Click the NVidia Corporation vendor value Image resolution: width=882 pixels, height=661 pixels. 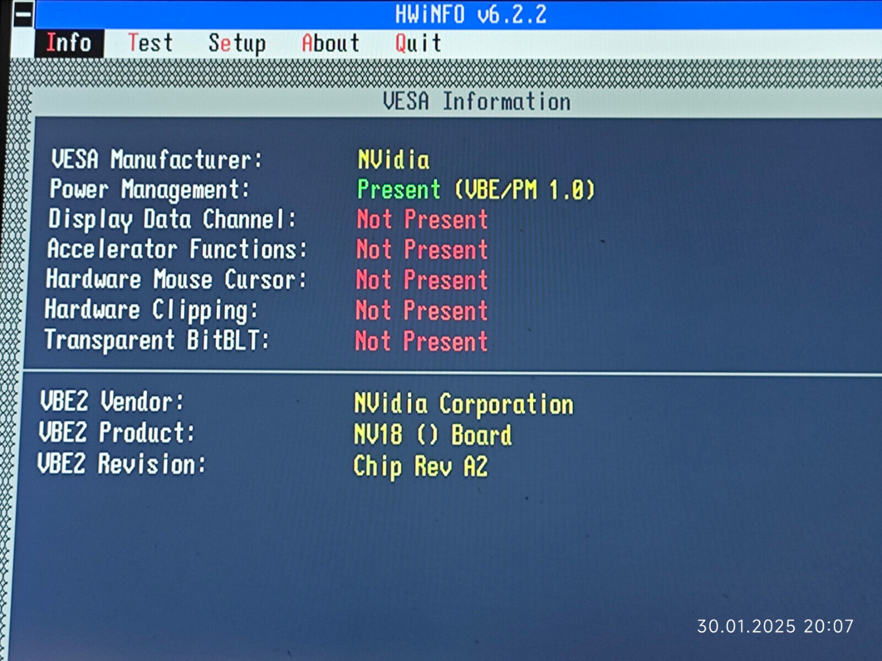click(x=464, y=404)
